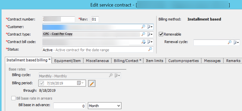This screenshot has height=111, width=242.
Task: Open the Customer flag options icon
Action: pyautogui.click(x=150, y=27)
